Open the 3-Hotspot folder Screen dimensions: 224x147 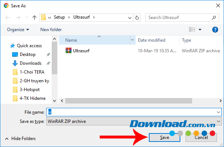pyautogui.click(x=30, y=90)
